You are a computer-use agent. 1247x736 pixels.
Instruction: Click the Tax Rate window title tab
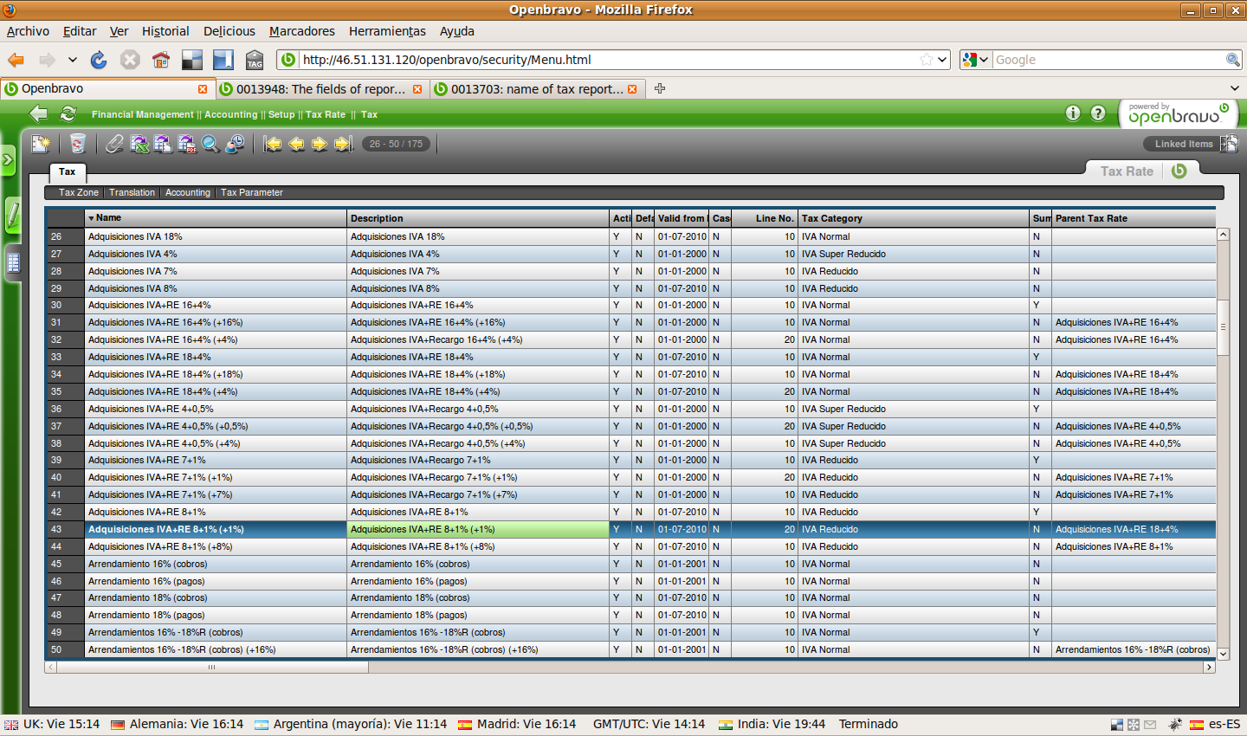tap(1127, 171)
